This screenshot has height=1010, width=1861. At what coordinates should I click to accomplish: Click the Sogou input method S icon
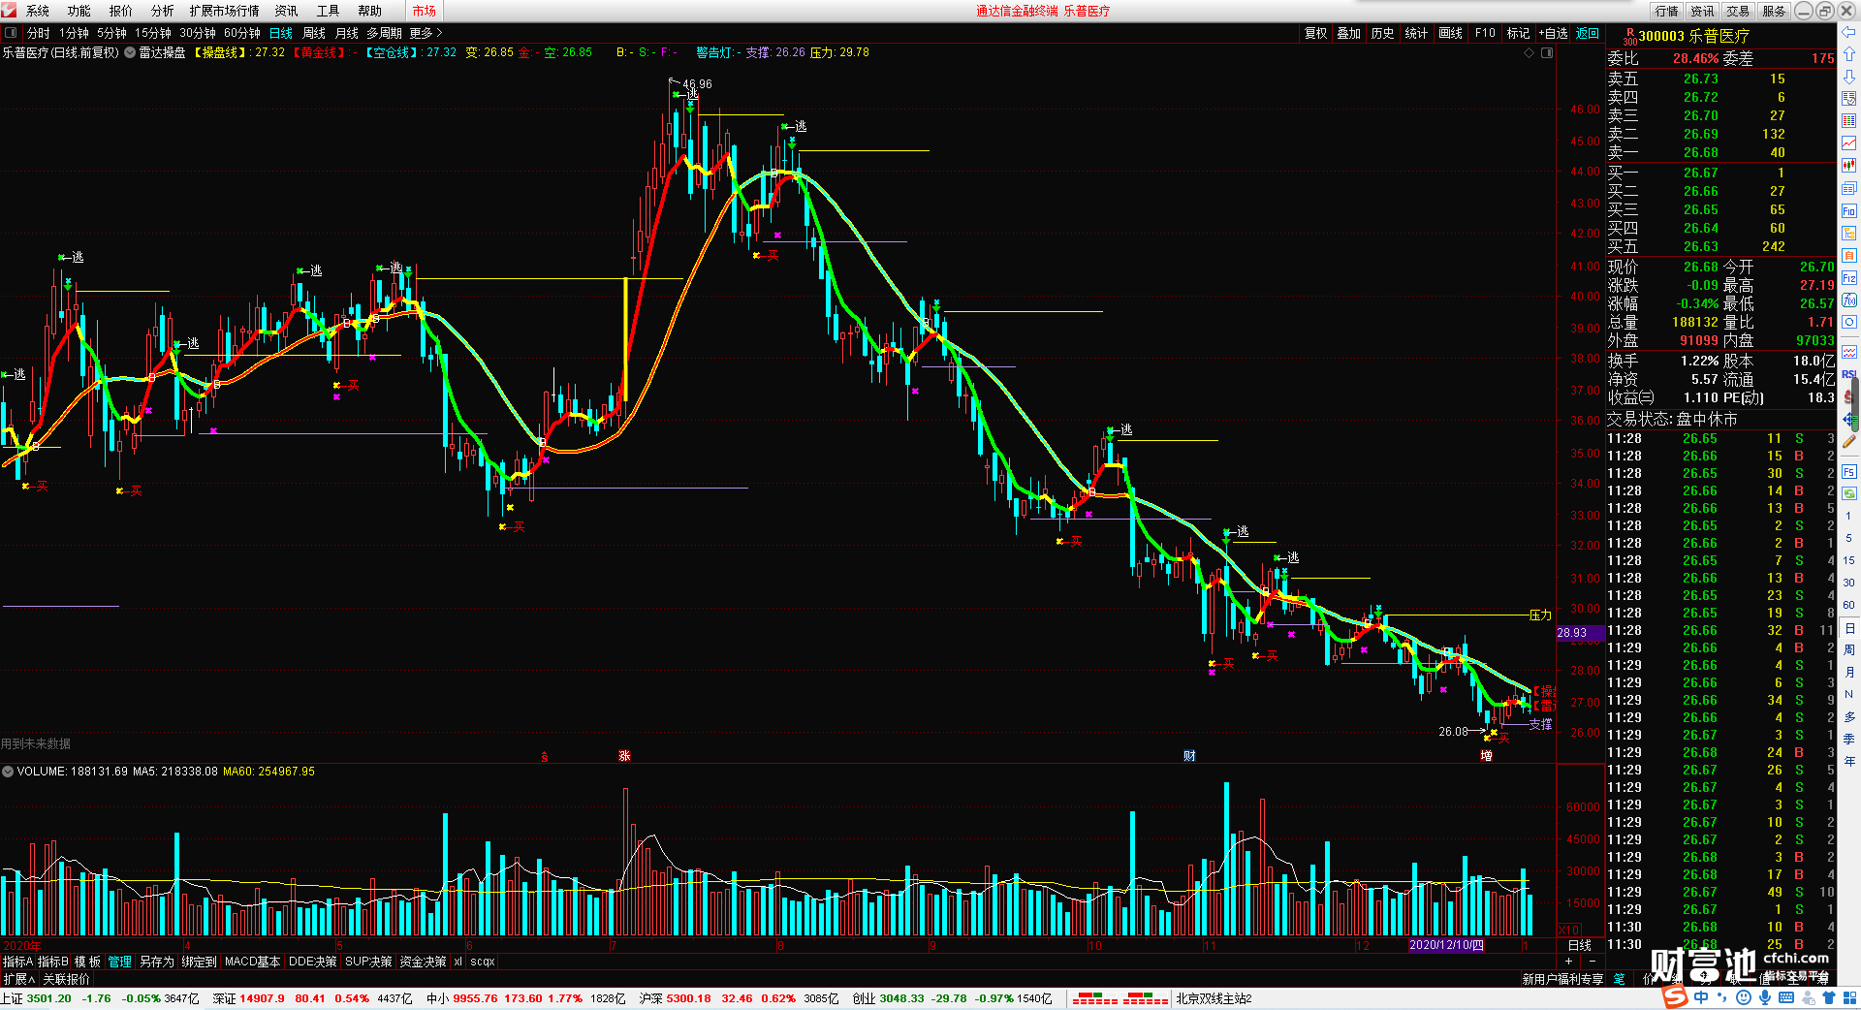point(1674,997)
